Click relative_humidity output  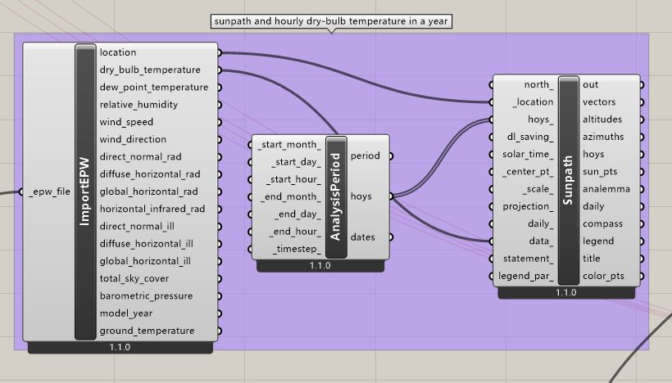tap(138, 105)
